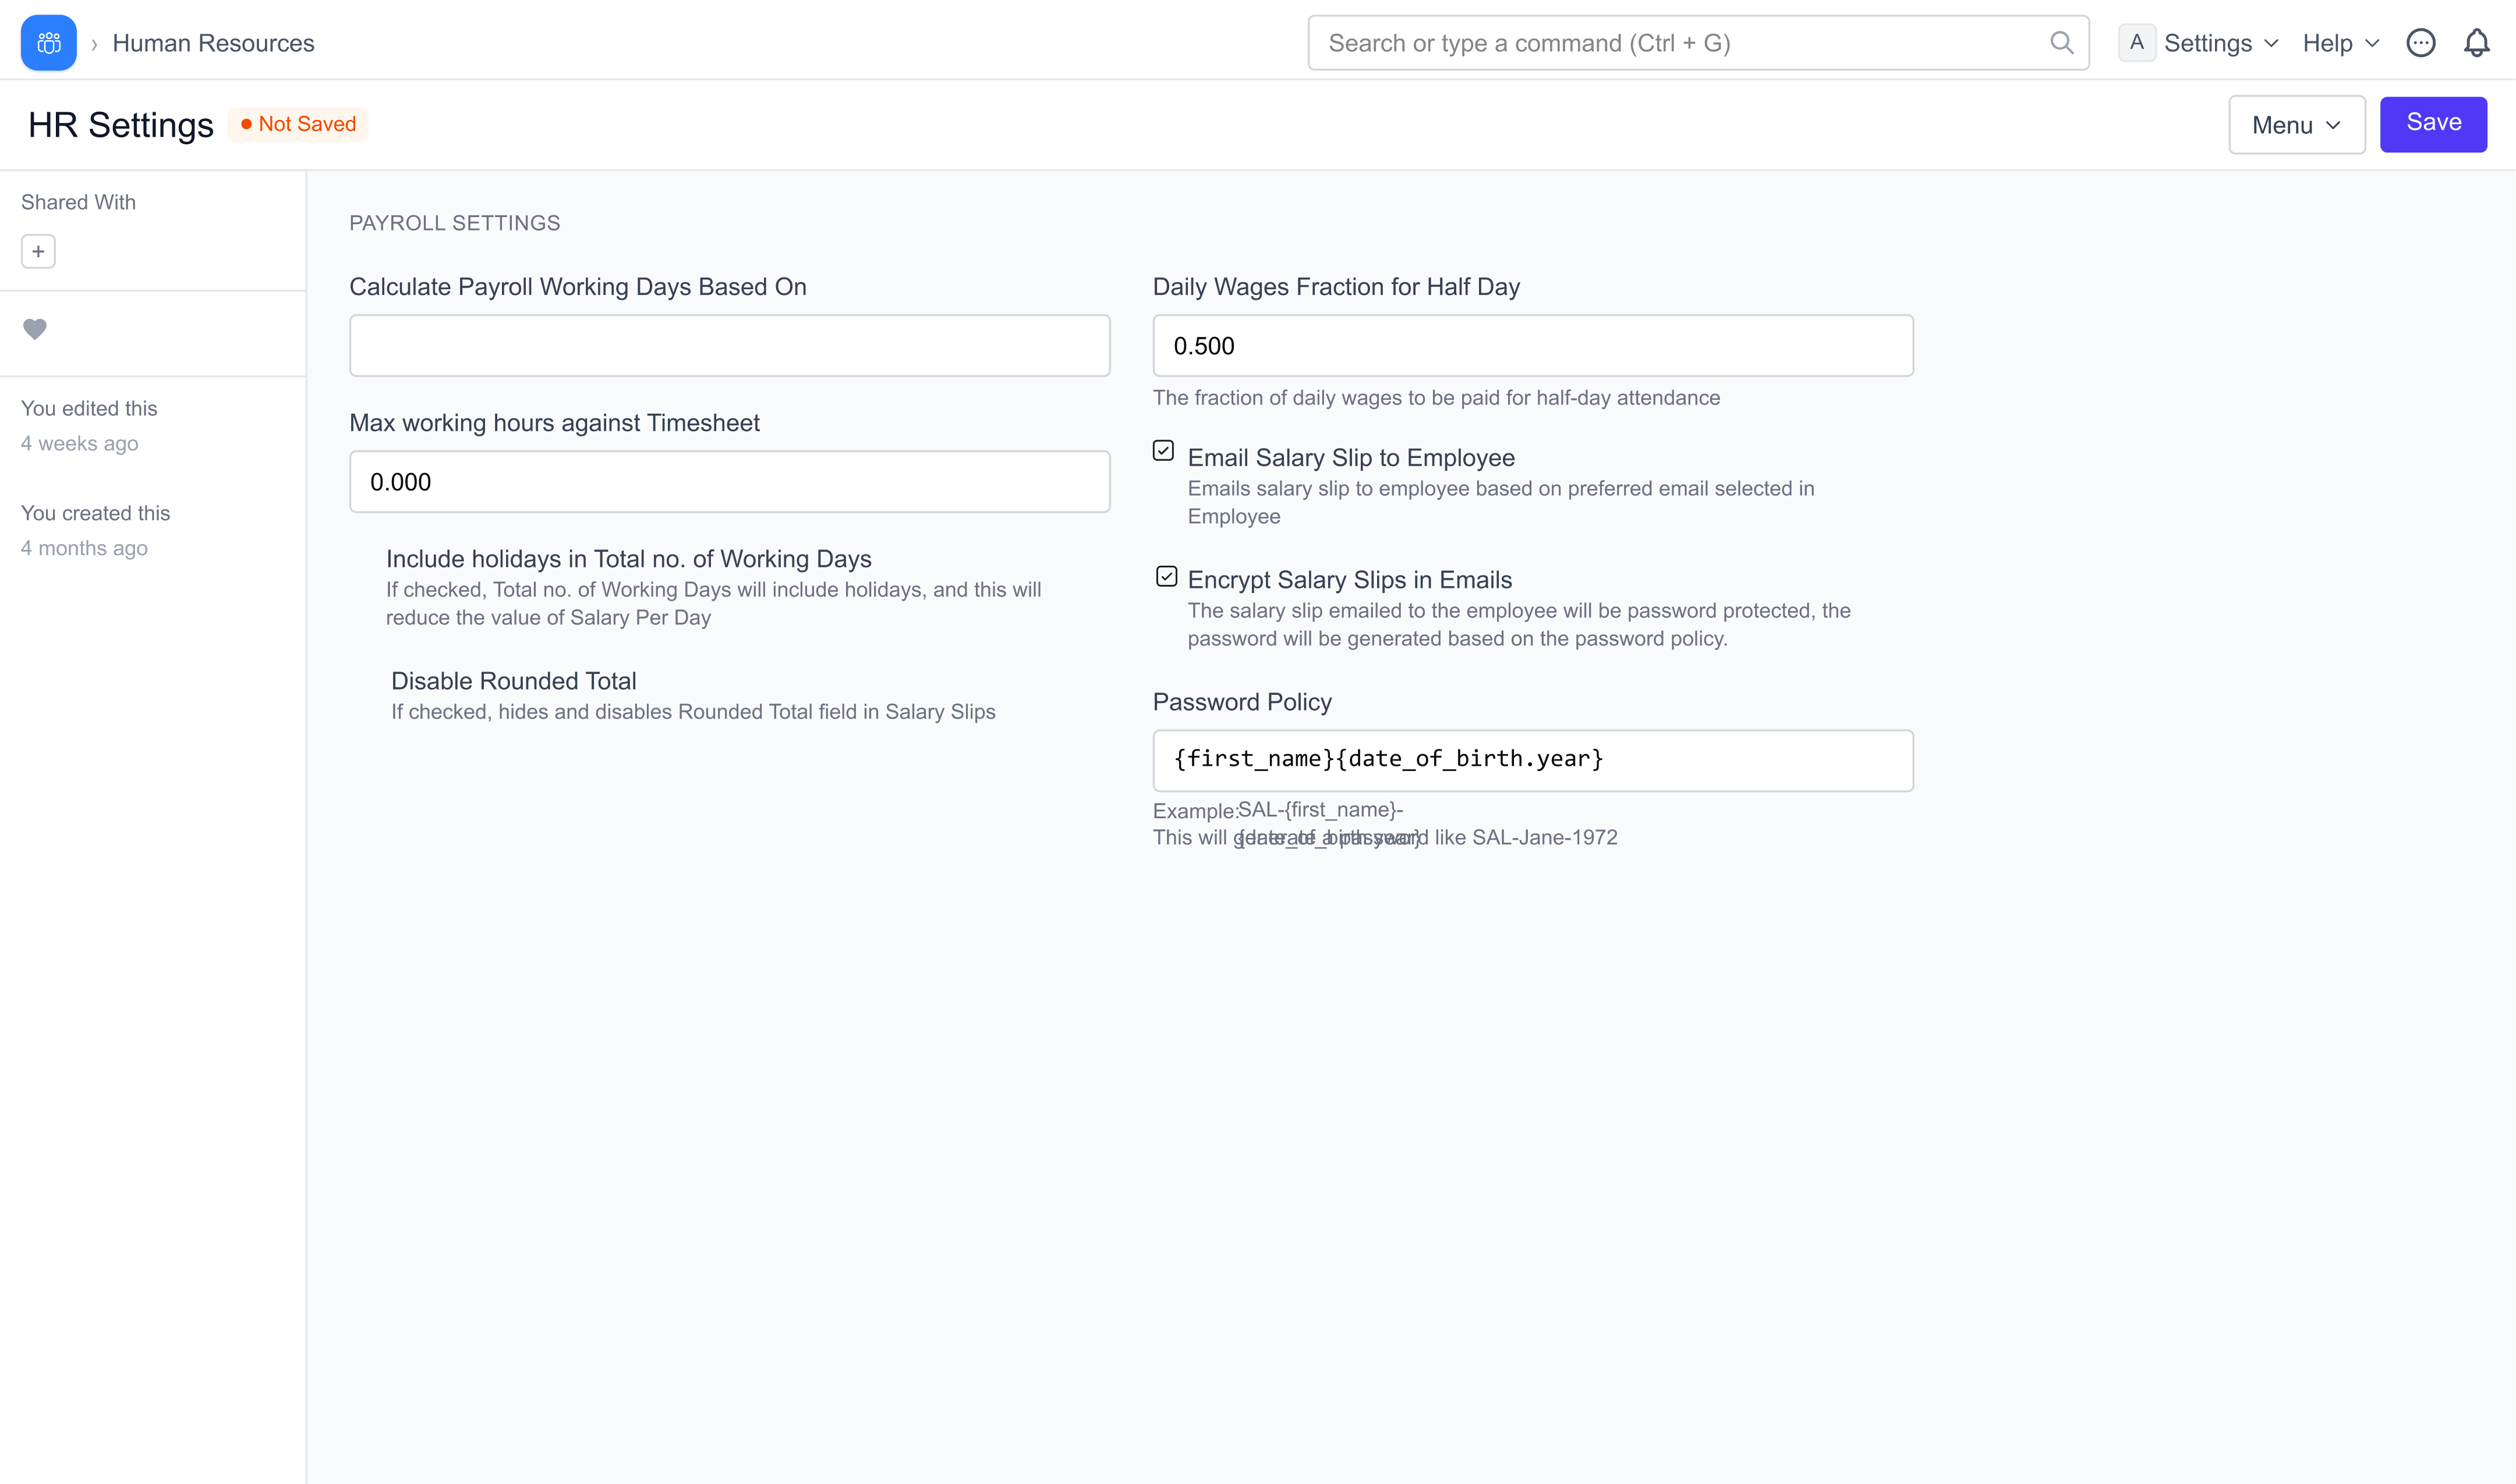The image size is (2516, 1484).
Task: Click the HR module home icon
Action: pyautogui.click(x=48, y=43)
